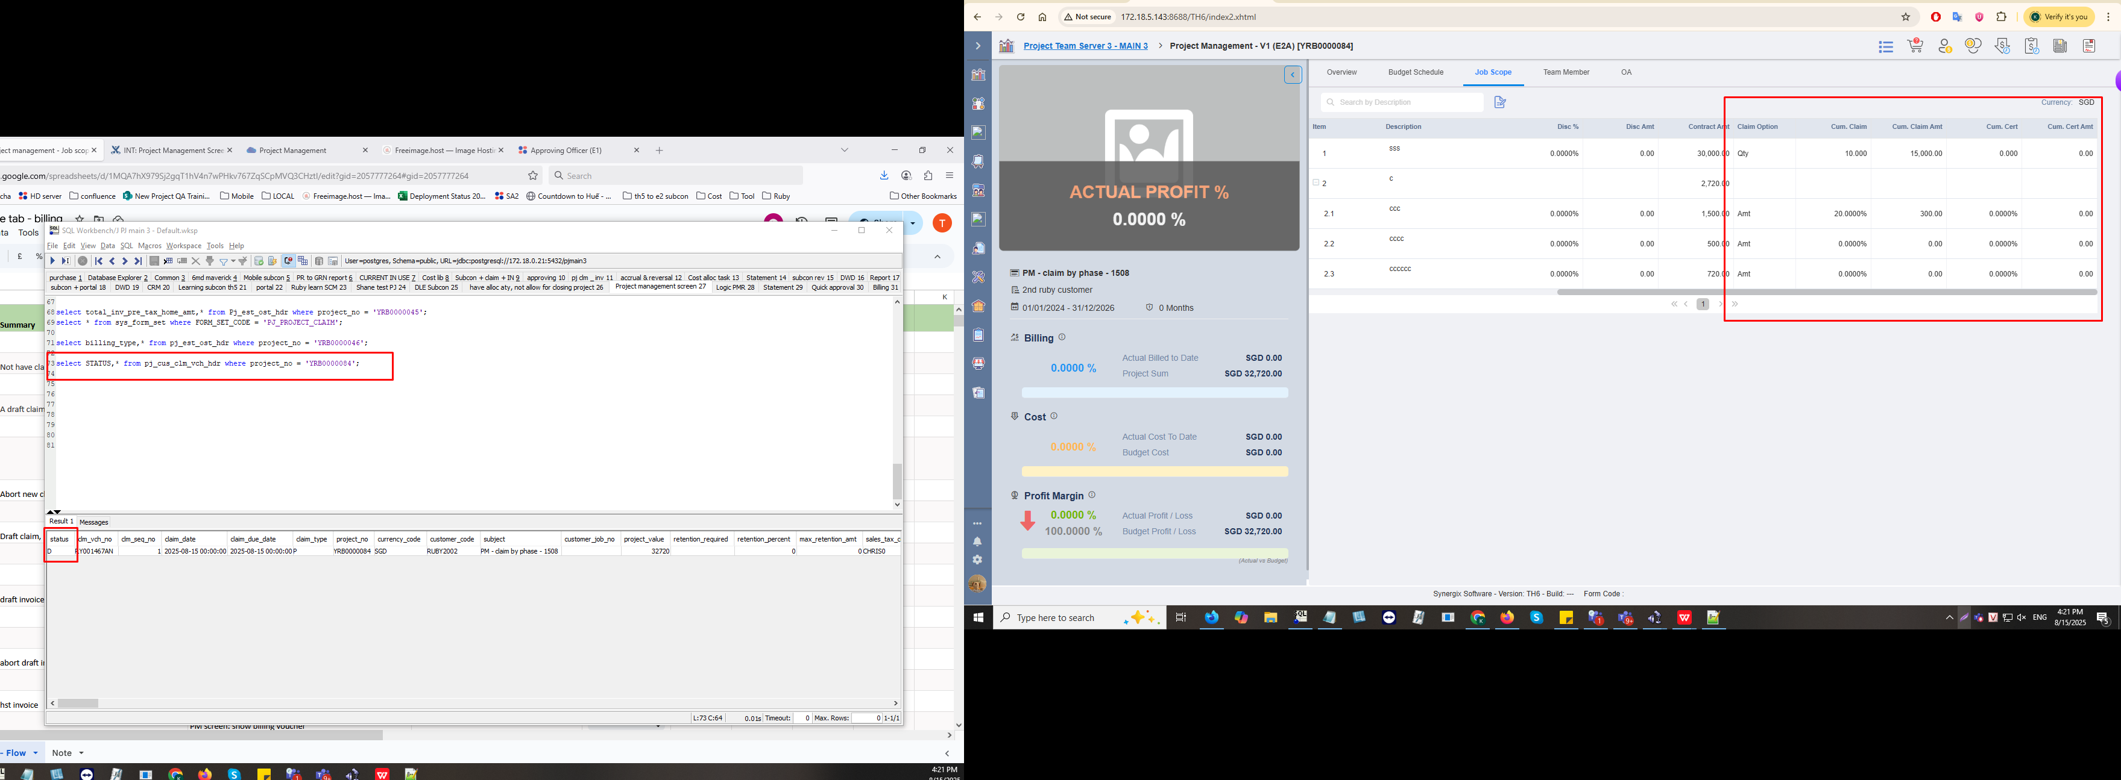Screen dimensions: 2121x780
Task: Collapse item 2 row in Job Scope
Action: pos(1316,183)
